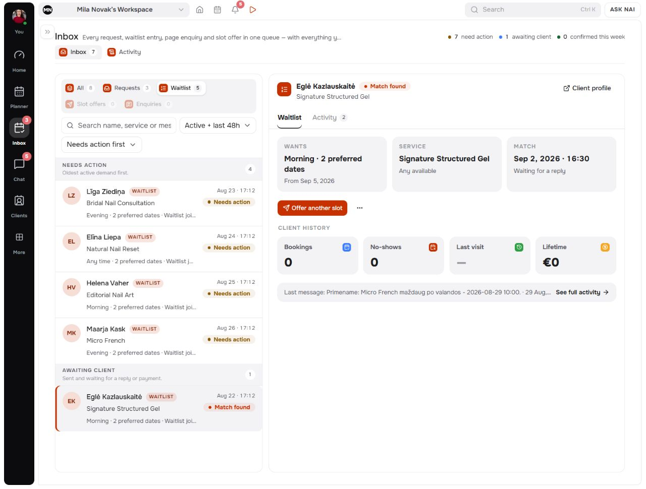Viewport: 646px width, 489px height.
Task: Click the Search name, service field
Action: (x=119, y=126)
